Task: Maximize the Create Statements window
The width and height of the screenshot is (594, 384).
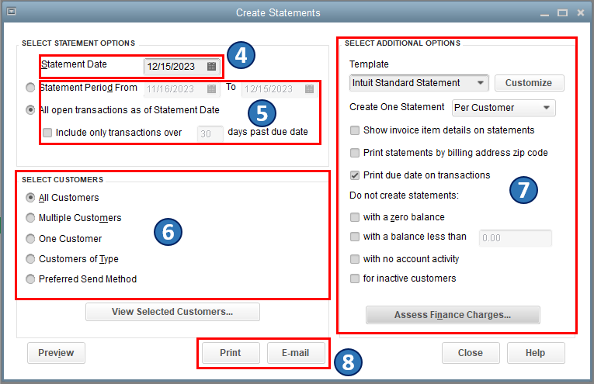Action: coord(562,13)
